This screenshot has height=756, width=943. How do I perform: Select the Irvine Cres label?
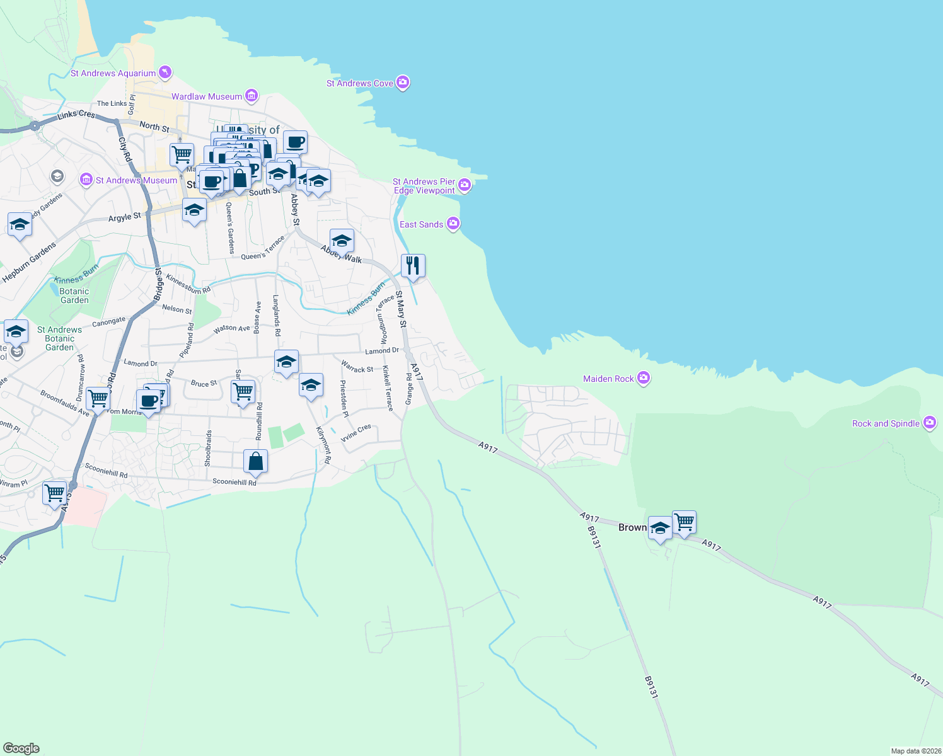click(x=356, y=433)
